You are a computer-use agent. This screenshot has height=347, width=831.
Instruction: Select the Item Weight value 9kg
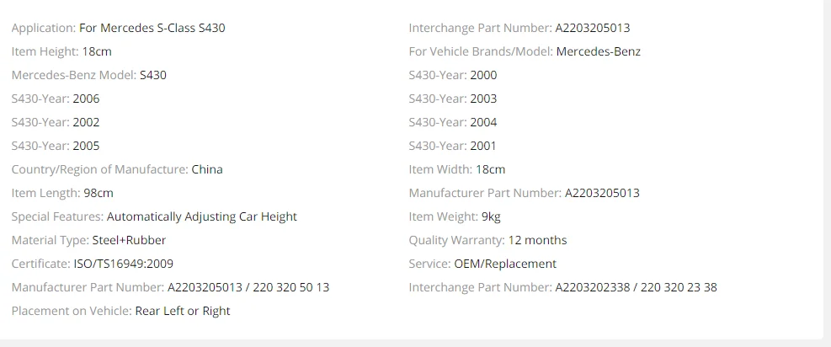[491, 216]
